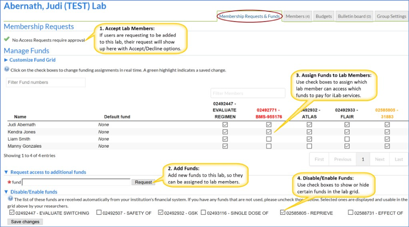Click 02492933 - FLAIR column header
The width and height of the screenshot is (409, 227).
[x=347, y=113]
